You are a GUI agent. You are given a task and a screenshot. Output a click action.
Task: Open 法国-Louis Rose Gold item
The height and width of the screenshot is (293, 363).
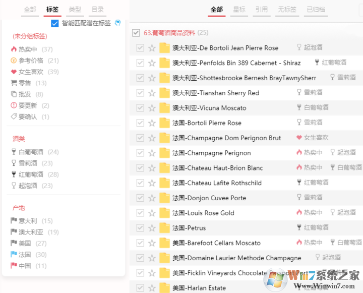click(x=203, y=213)
